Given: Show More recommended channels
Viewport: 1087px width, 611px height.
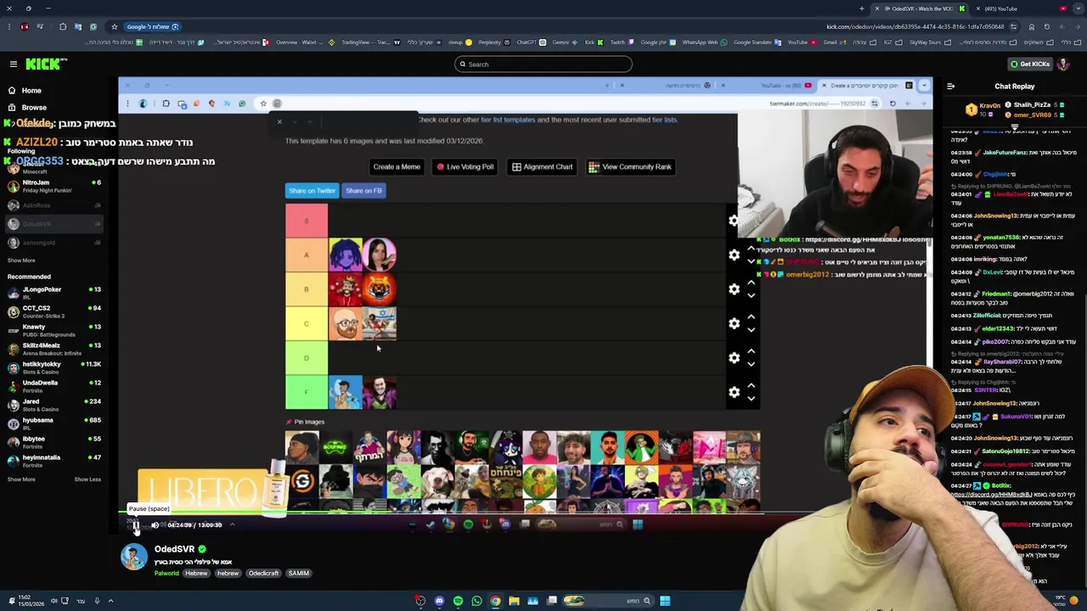Looking at the screenshot, I should pos(21,479).
